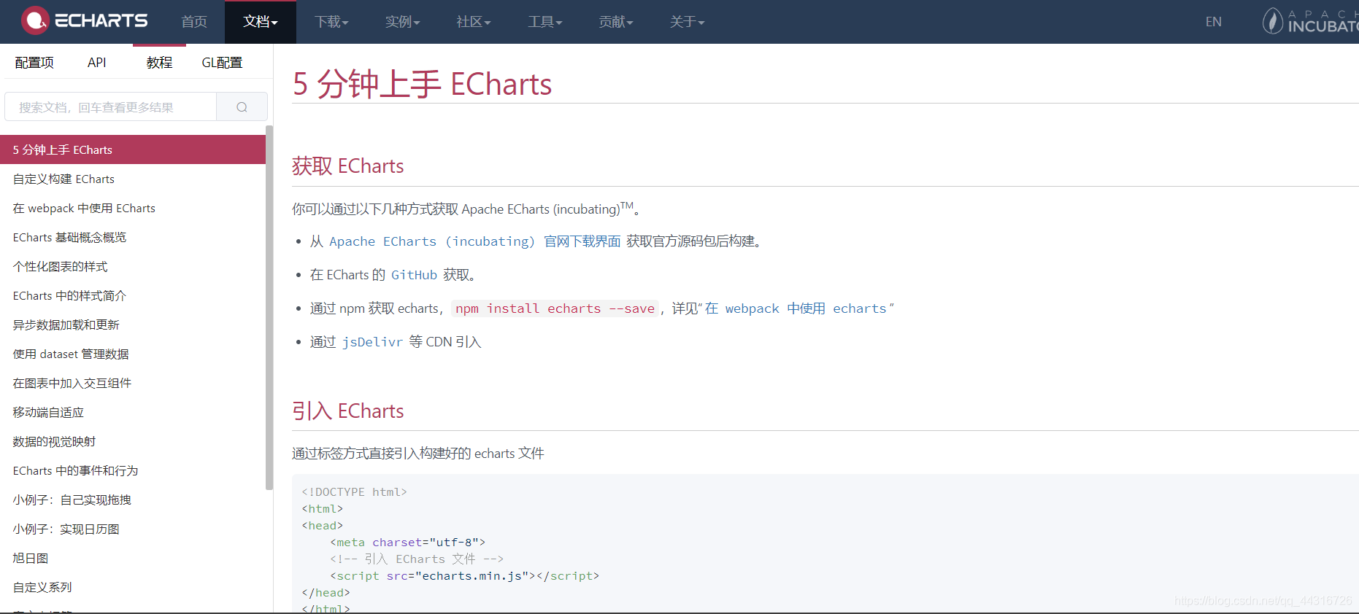Expand the 下载 dropdown menu

coord(331,22)
